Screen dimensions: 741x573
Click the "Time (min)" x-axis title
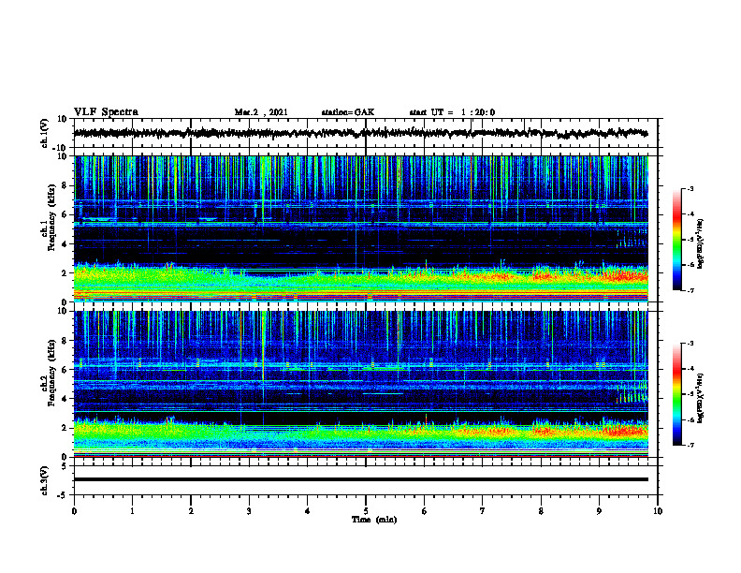[374, 520]
